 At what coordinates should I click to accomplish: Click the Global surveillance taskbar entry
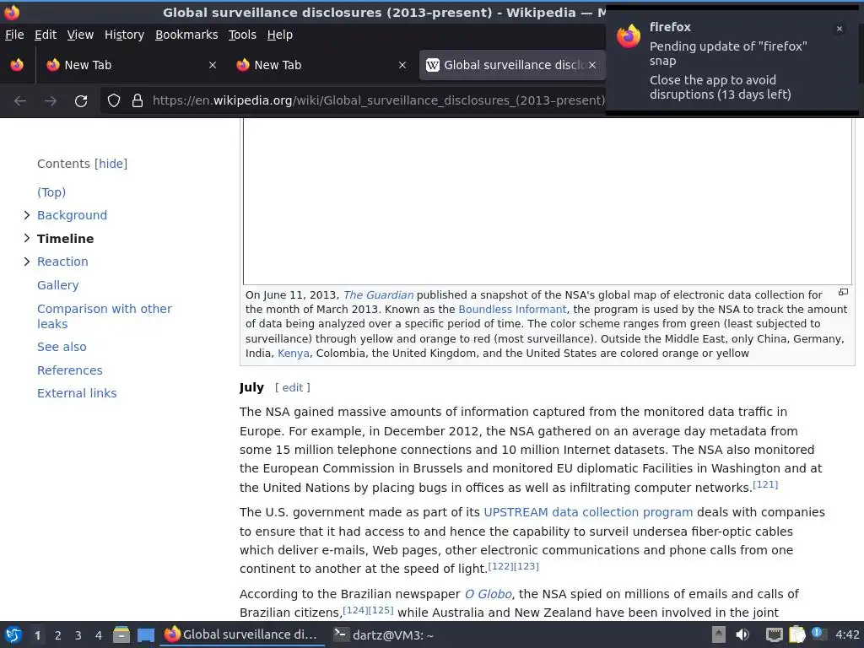click(x=241, y=634)
